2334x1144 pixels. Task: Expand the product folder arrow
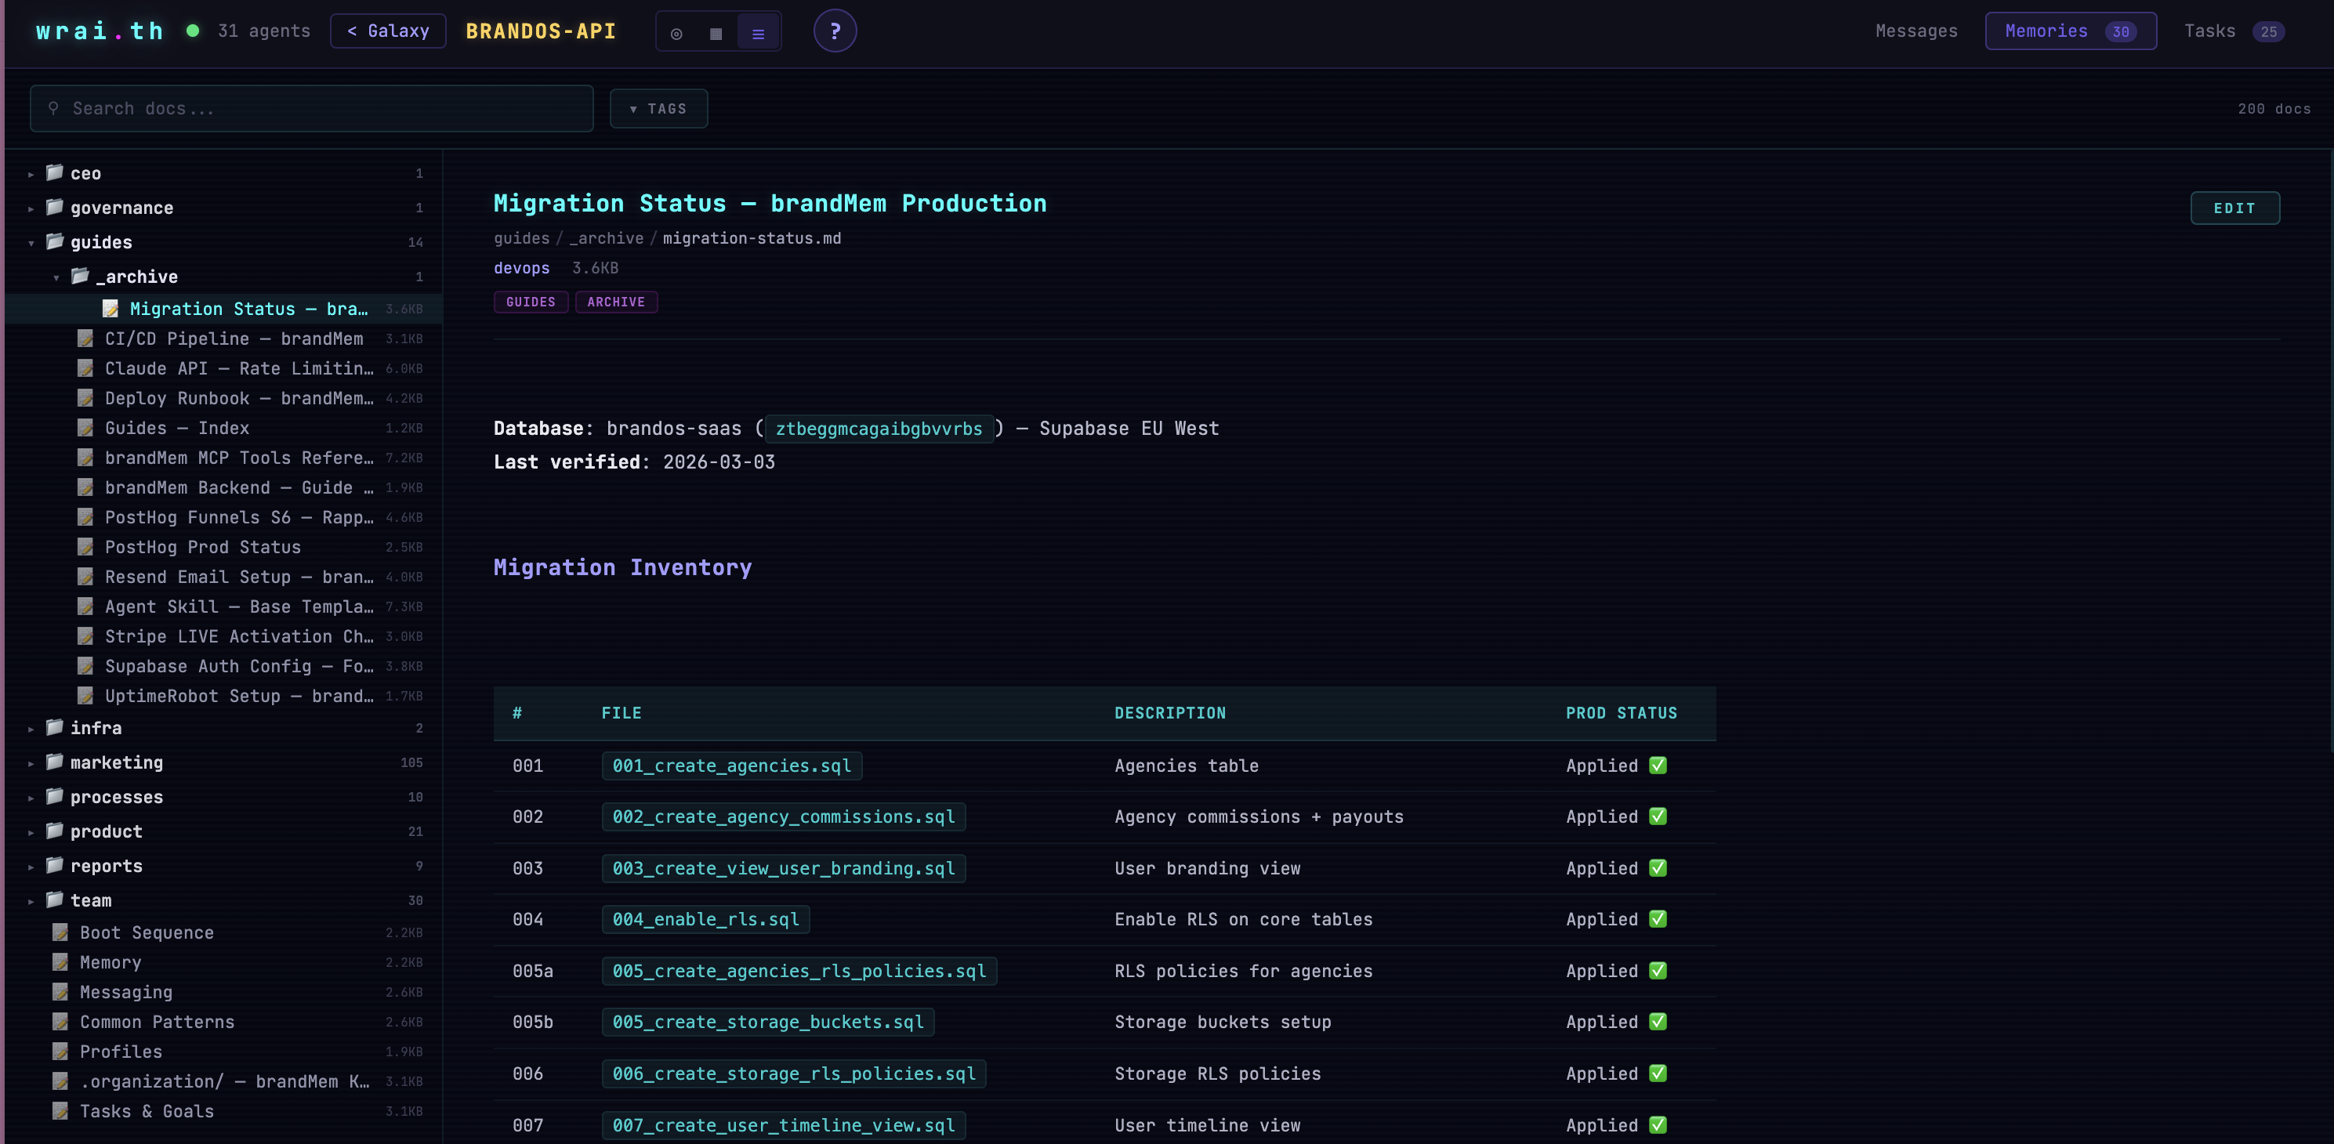pyautogui.click(x=31, y=831)
